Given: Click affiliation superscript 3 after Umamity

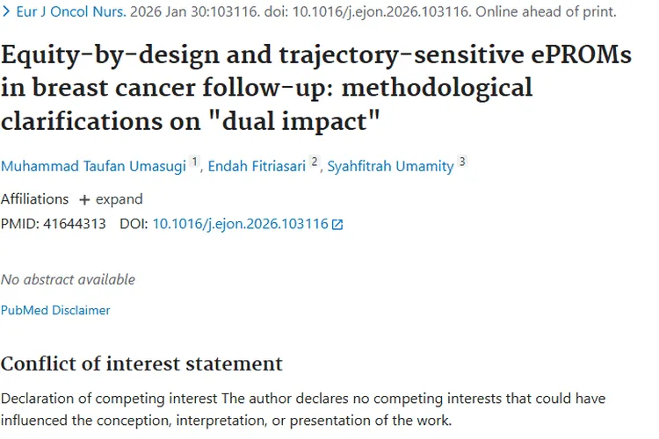Looking at the screenshot, I should coord(462,162).
